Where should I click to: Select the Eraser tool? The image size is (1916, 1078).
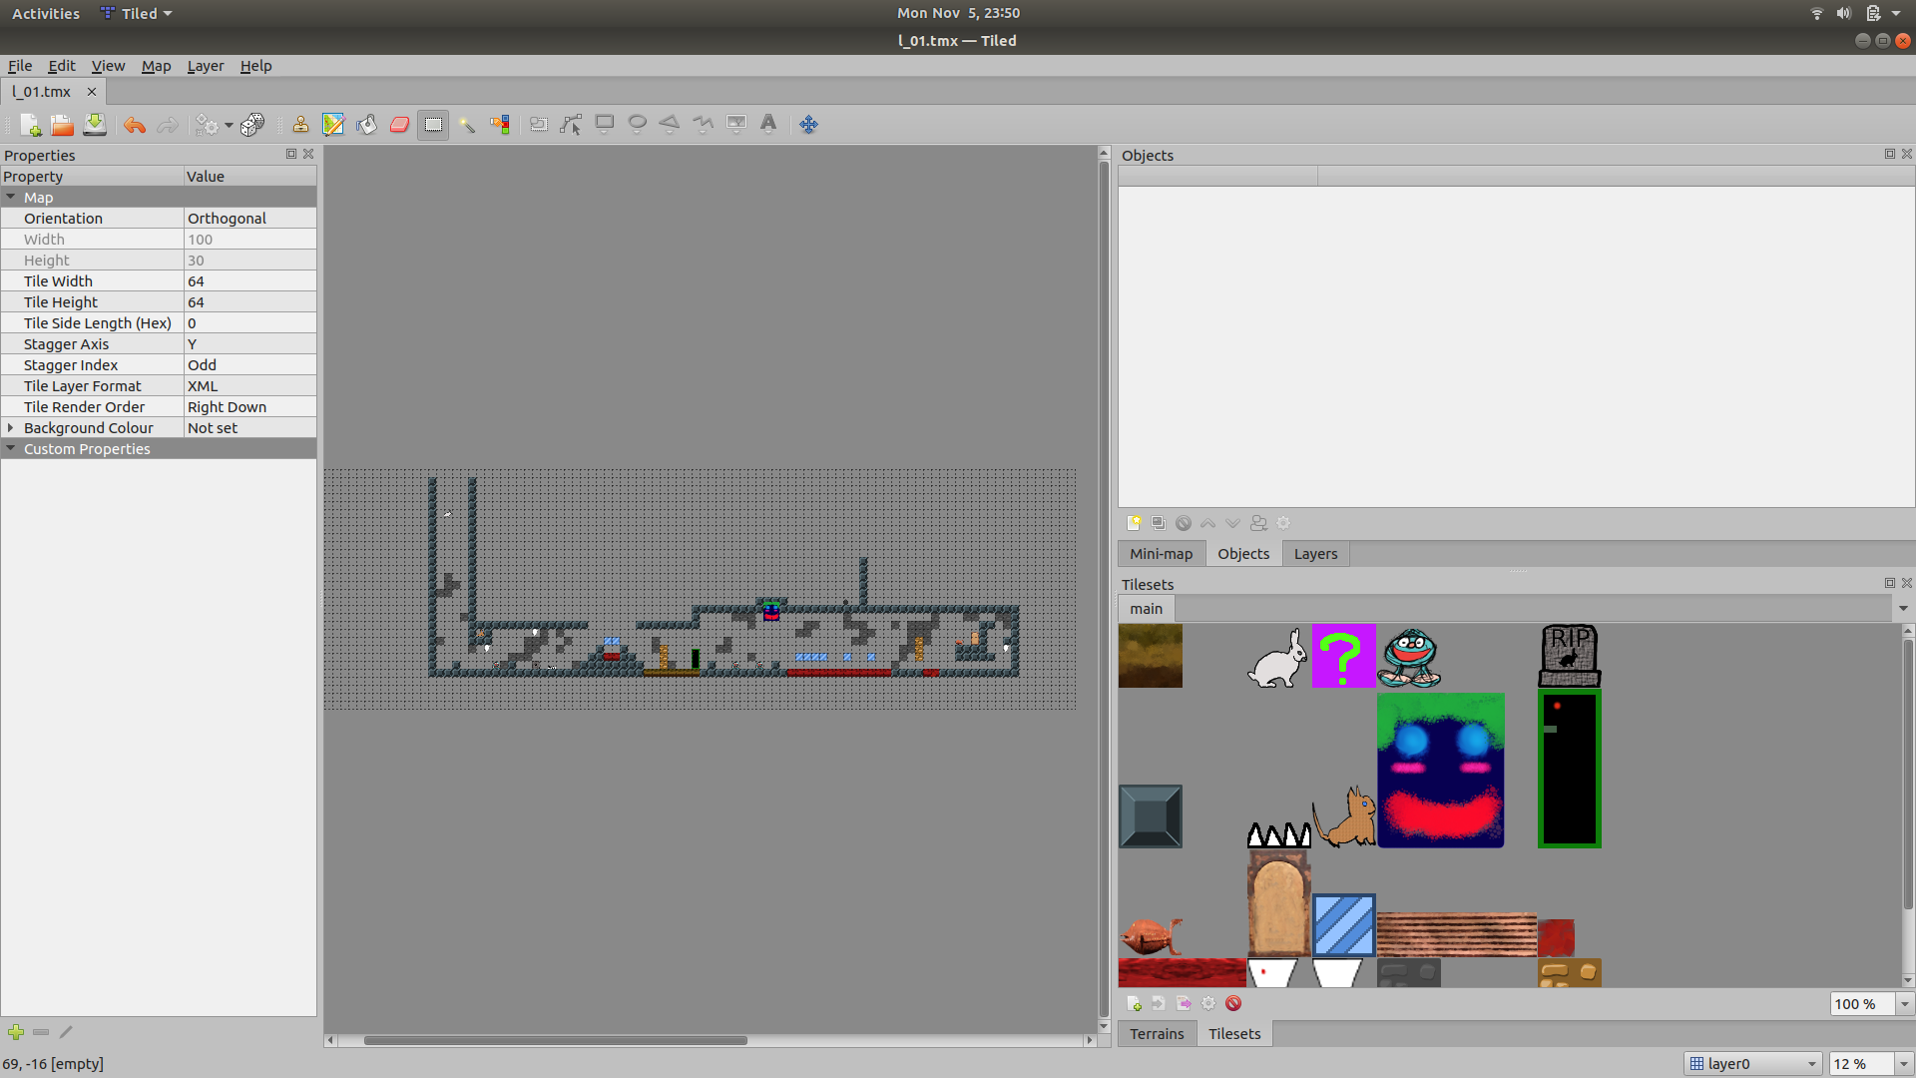(x=399, y=125)
